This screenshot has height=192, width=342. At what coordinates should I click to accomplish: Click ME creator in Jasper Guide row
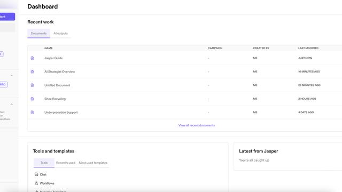tap(255, 58)
